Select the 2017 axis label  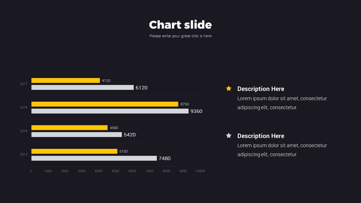(x=24, y=84)
